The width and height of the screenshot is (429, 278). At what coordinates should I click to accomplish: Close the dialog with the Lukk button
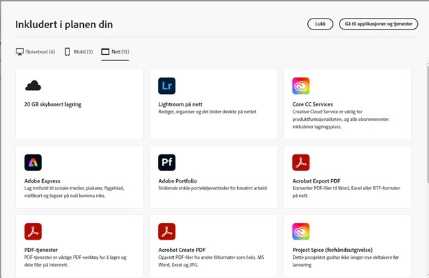coord(320,24)
